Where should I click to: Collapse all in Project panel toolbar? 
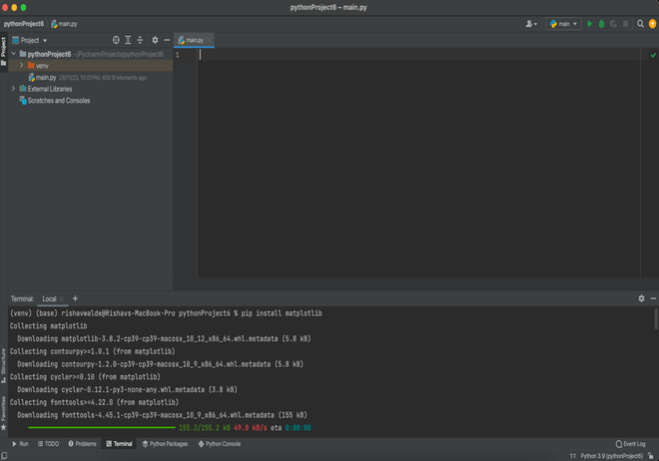coord(140,41)
